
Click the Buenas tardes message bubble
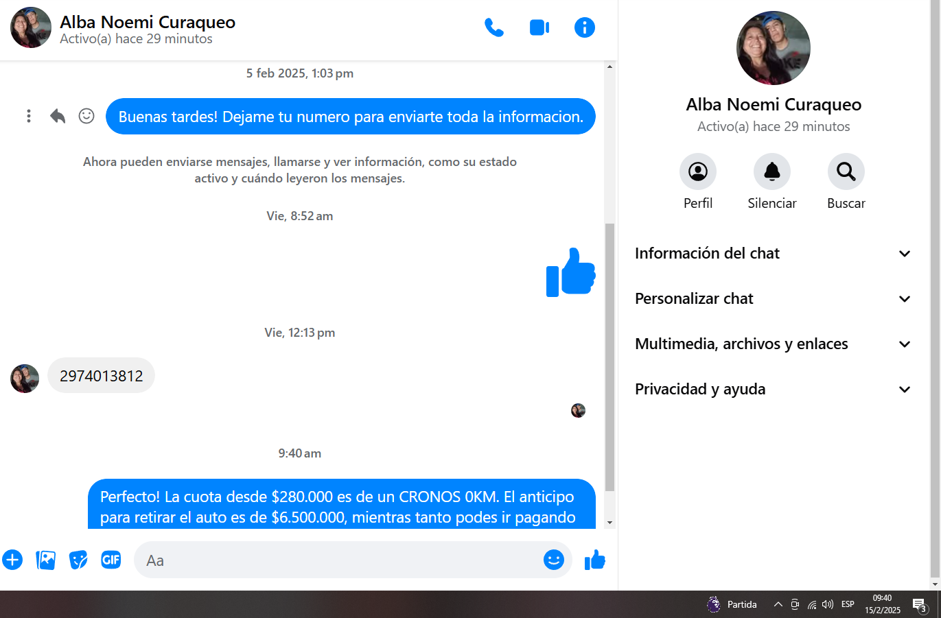[x=351, y=117]
